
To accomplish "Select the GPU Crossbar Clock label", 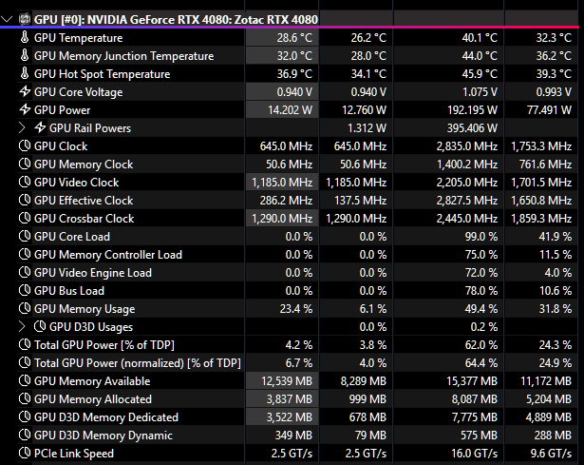I will [84, 219].
